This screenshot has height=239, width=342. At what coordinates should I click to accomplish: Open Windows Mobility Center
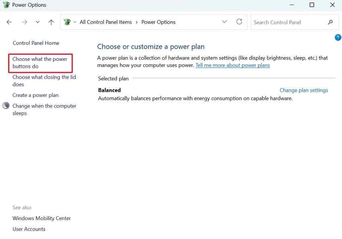42,218
